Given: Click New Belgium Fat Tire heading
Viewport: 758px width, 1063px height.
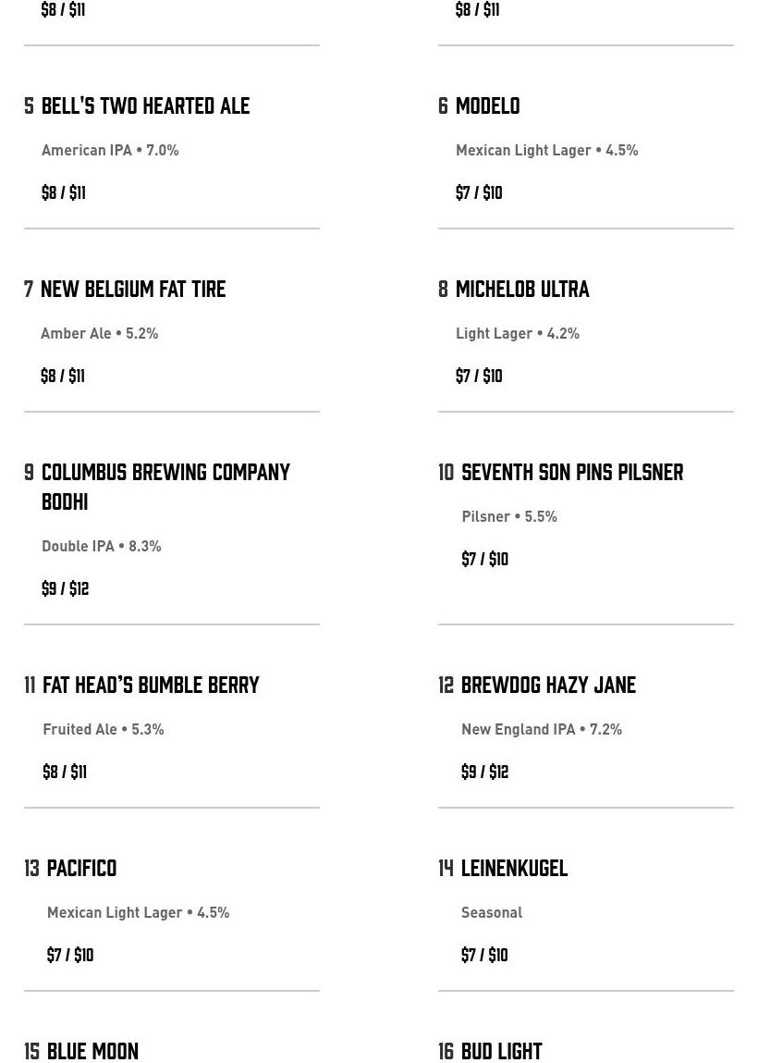Looking at the screenshot, I should (x=133, y=289).
